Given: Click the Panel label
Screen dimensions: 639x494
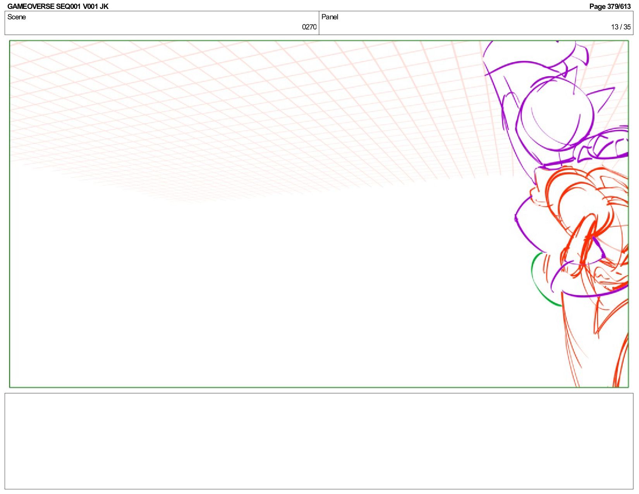Looking at the screenshot, I should [x=330, y=17].
